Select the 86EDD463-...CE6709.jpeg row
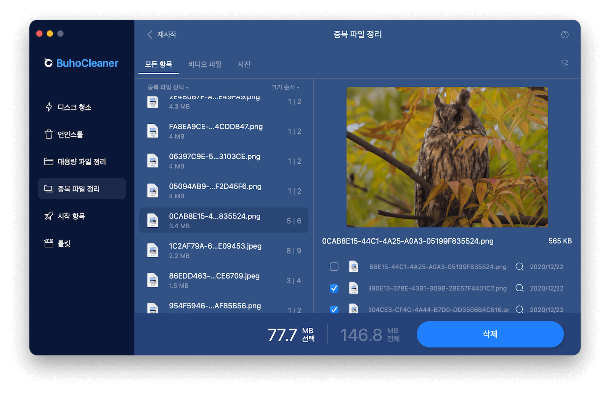Image resolution: width=610 pixels, height=394 pixels. click(224, 280)
